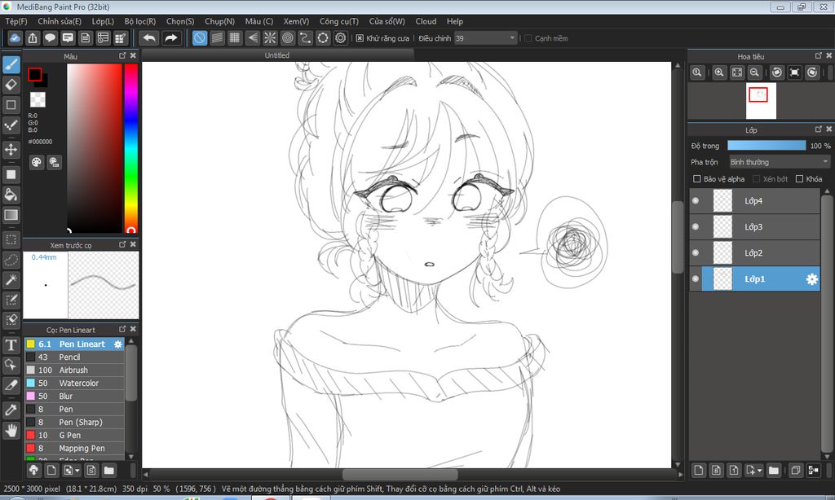Open the Điều chỉnh value dropdown
Screen dimensions: 835x500
coord(485,38)
